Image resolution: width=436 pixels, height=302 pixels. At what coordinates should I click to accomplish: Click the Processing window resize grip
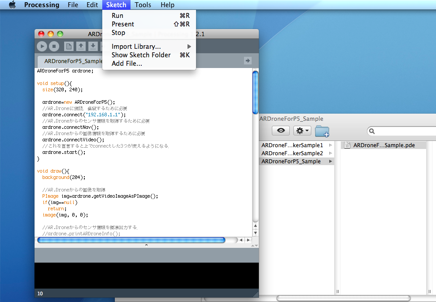256,294
